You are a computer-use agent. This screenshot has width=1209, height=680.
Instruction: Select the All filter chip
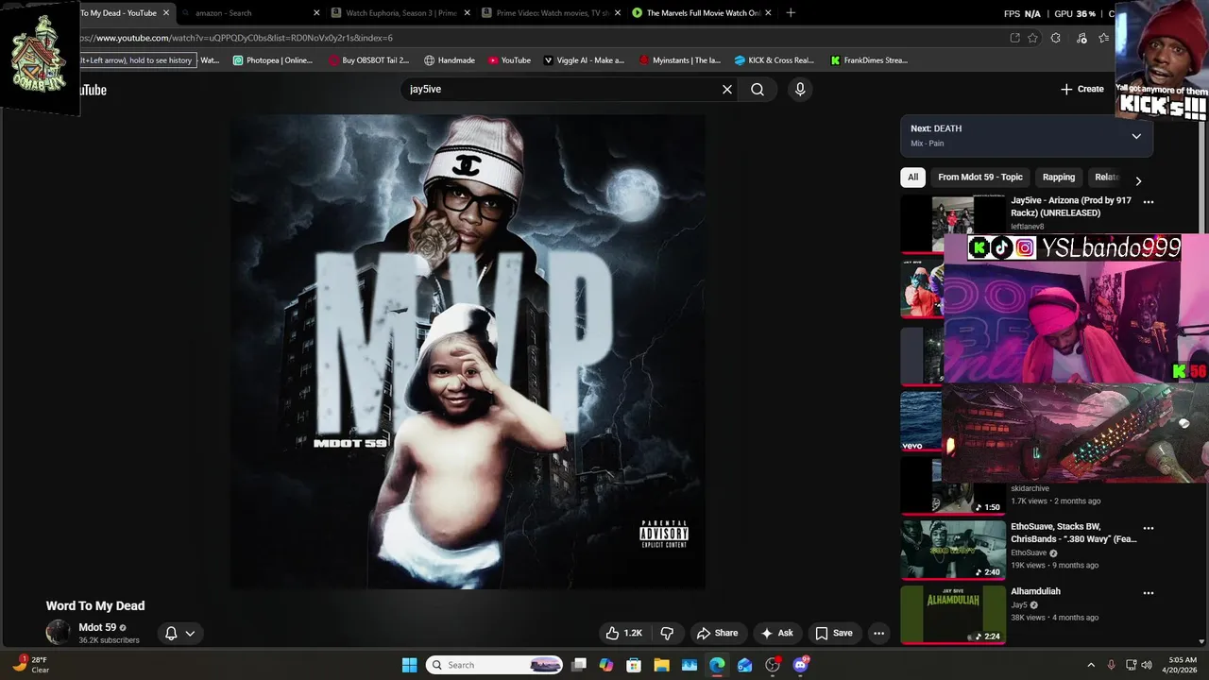click(x=912, y=177)
